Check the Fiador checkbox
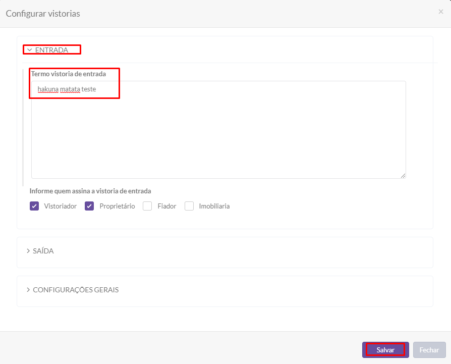This screenshot has width=451, height=364. 147,206
